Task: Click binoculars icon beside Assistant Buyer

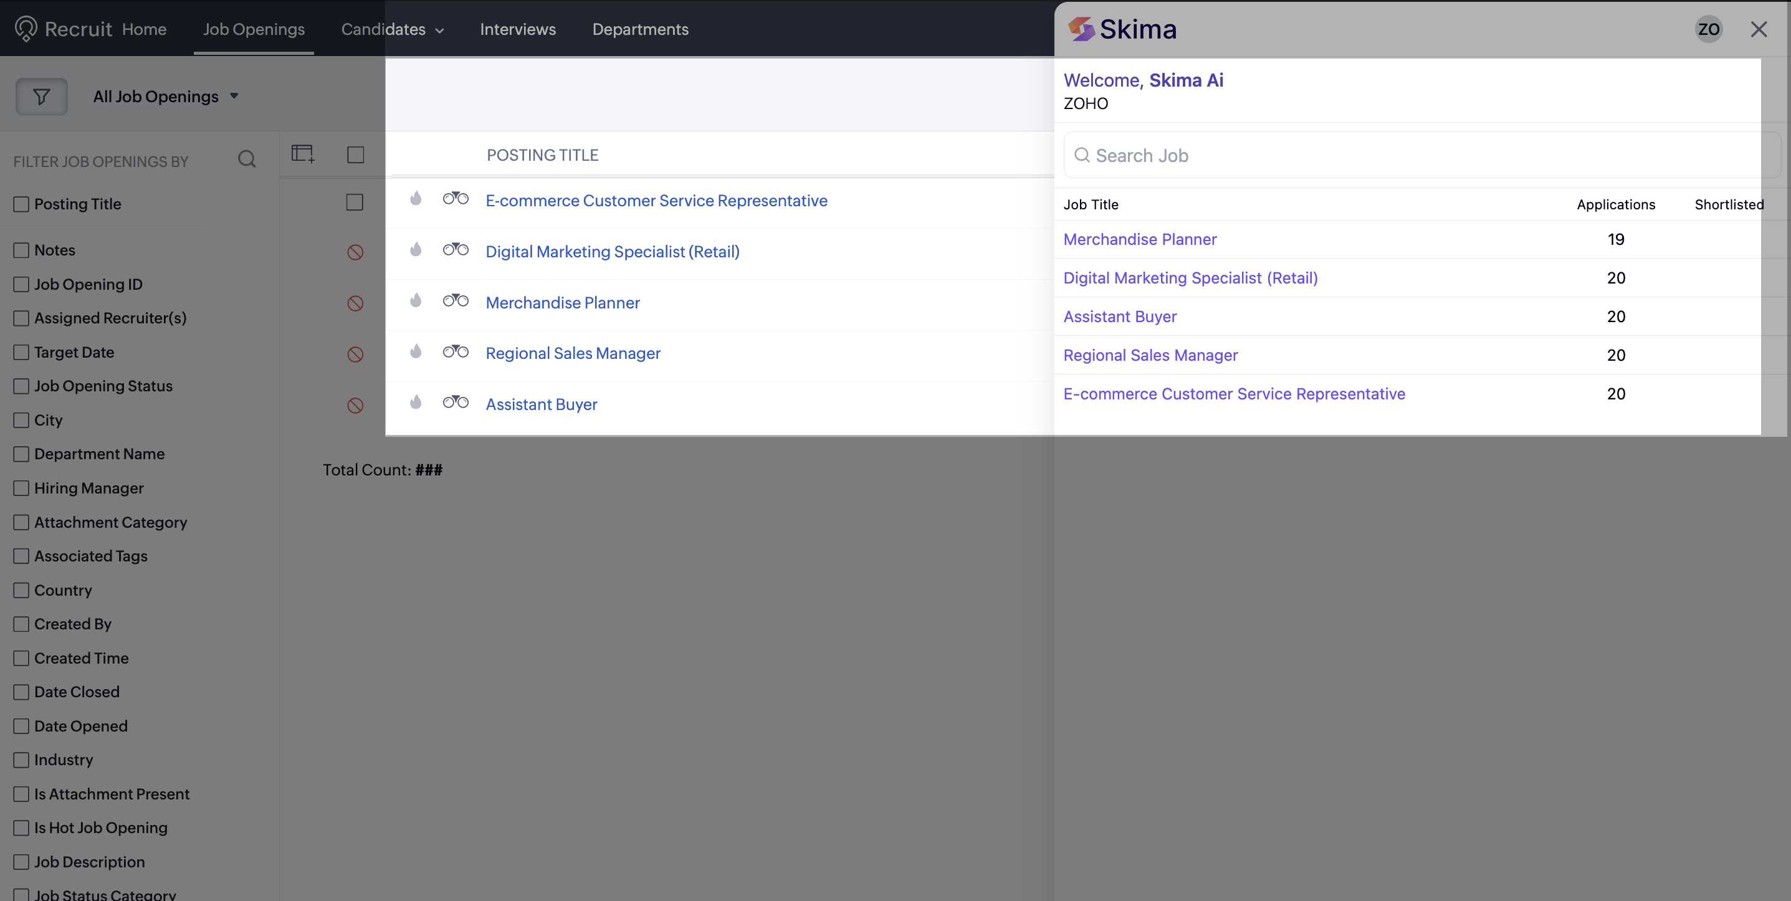Action: (x=456, y=403)
